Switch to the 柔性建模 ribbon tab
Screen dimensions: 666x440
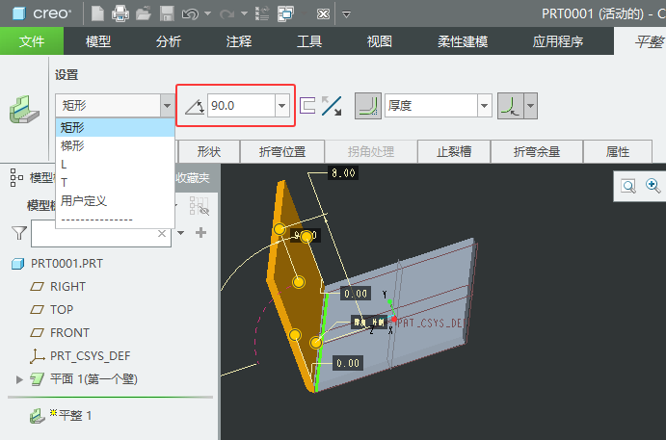click(x=463, y=41)
